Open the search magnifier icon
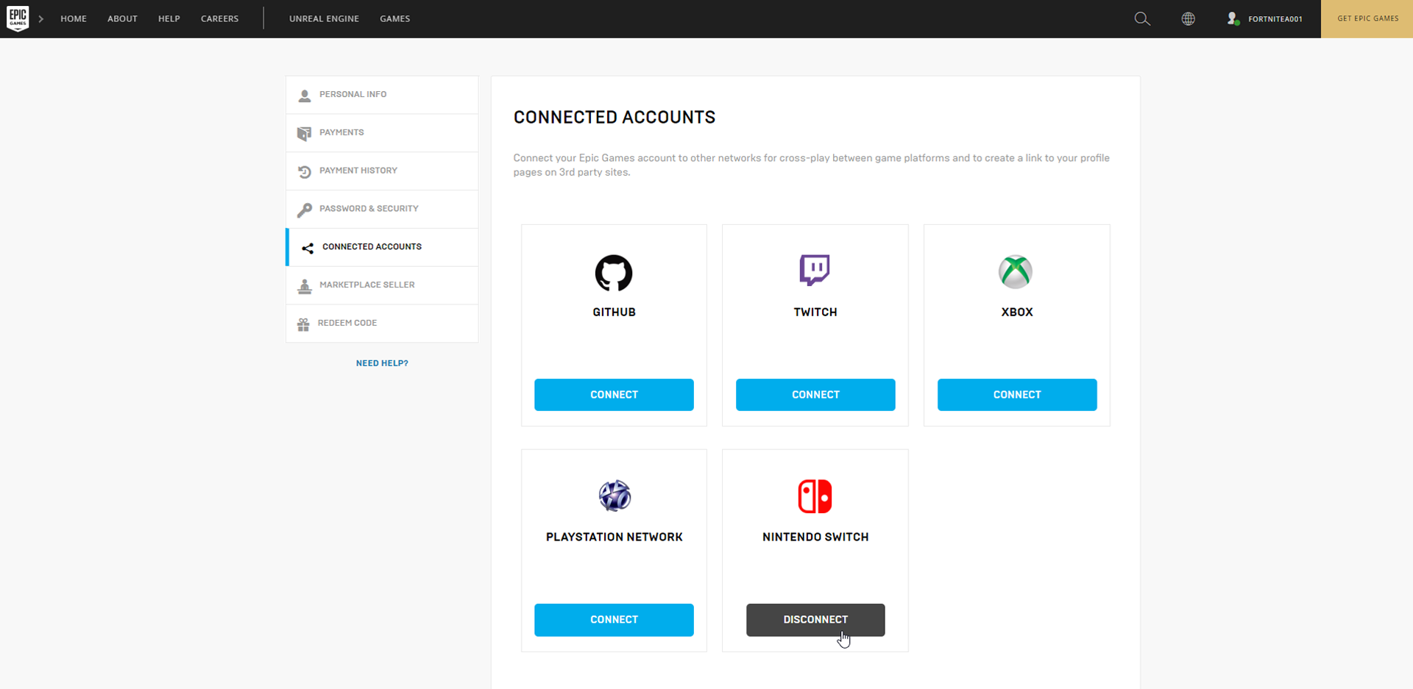The width and height of the screenshot is (1413, 689). (1142, 19)
